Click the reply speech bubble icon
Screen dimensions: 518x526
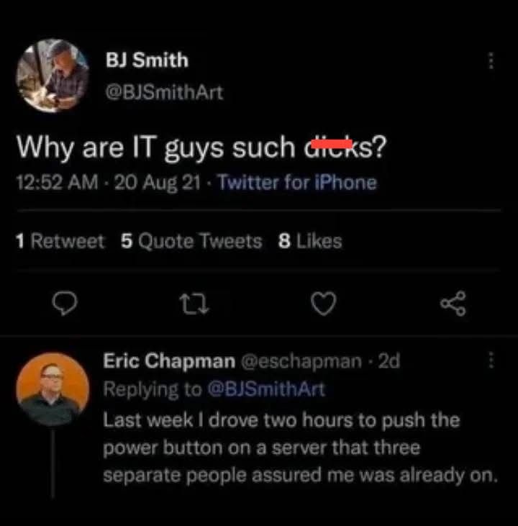point(65,307)
